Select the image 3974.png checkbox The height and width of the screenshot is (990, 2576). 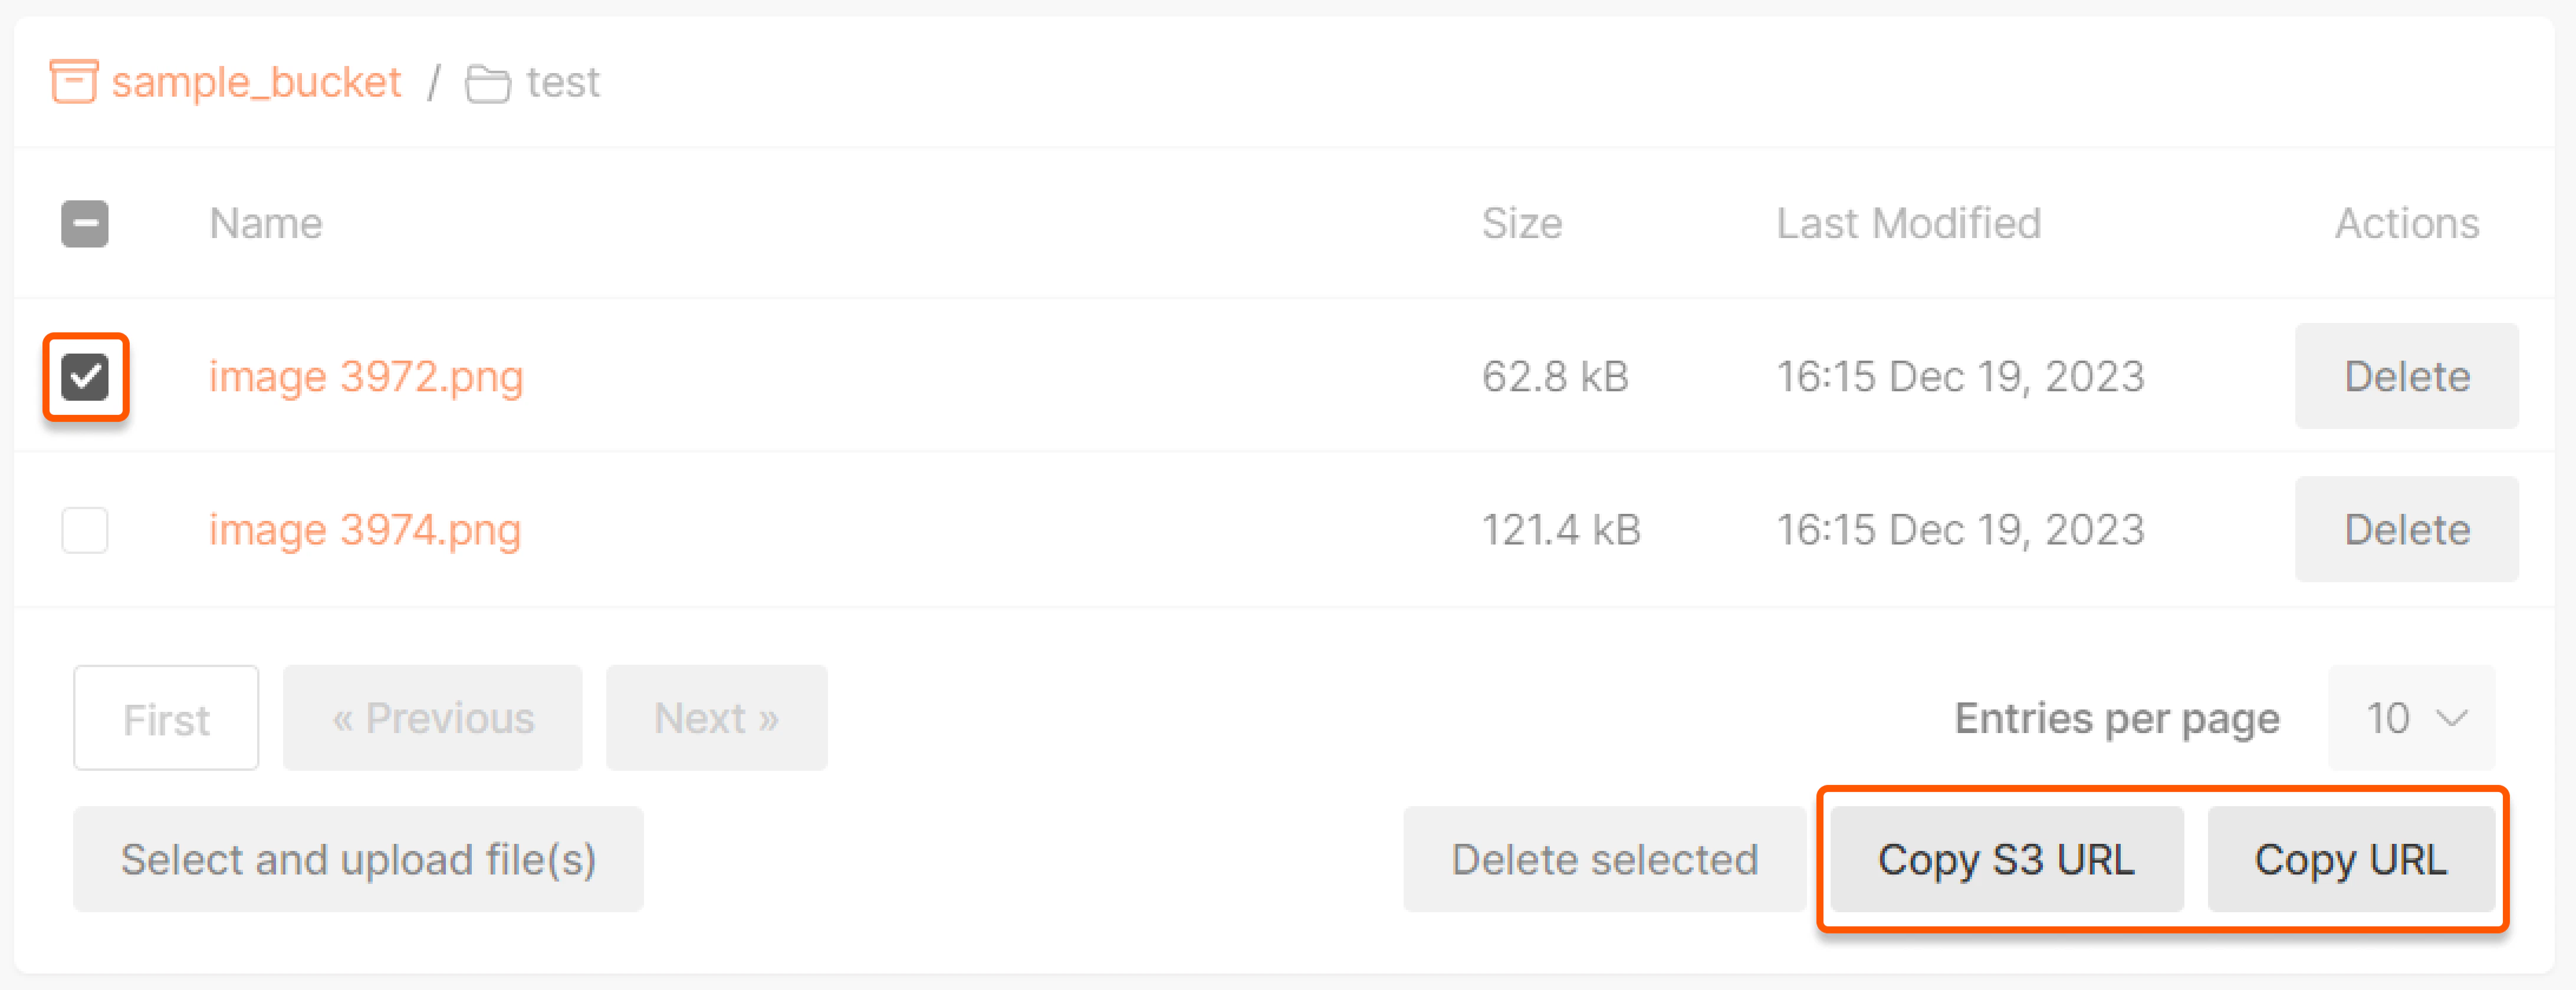click(85, 529)
